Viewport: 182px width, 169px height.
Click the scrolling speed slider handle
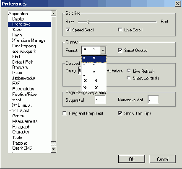tap(88, 22)
